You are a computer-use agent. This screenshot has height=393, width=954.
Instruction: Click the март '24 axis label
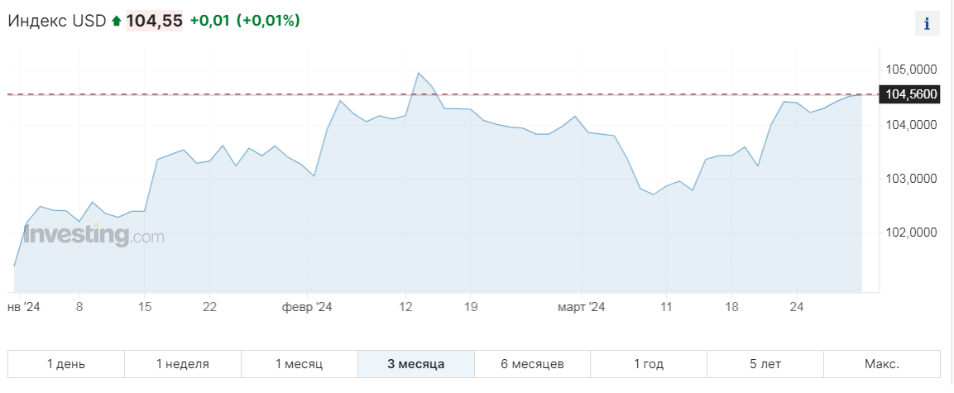click(582, 307)
